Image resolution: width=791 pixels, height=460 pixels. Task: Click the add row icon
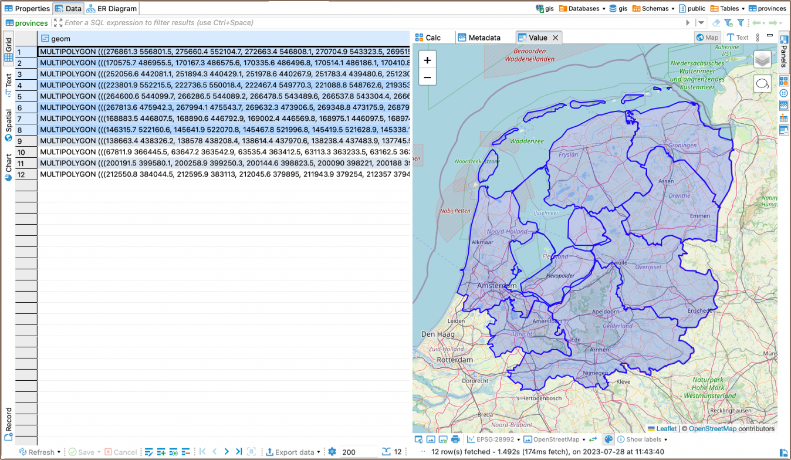coord(161,452)
